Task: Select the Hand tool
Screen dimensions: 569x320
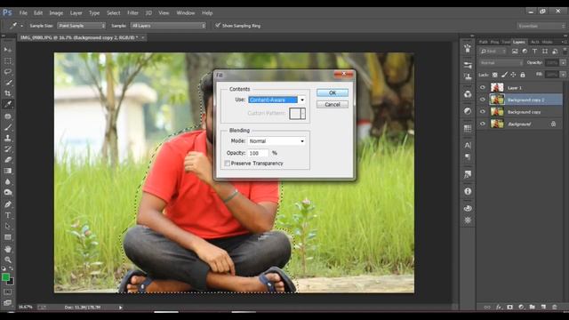Action: 8,249
